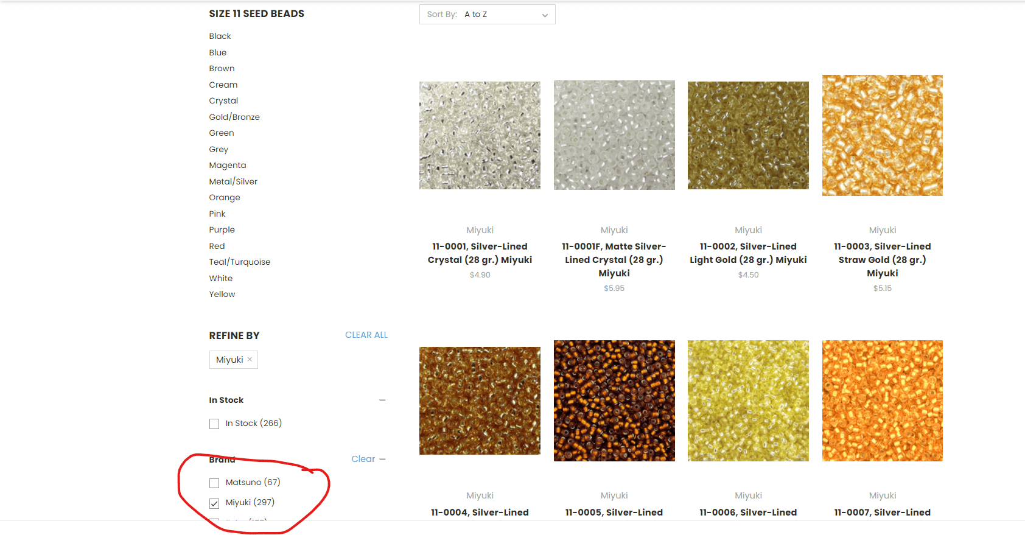Image resolution: width=1025 pixels, height=535 pixels.
Task: Go to the Red color category
Action: pyautogui.click(x=217, y=246)
